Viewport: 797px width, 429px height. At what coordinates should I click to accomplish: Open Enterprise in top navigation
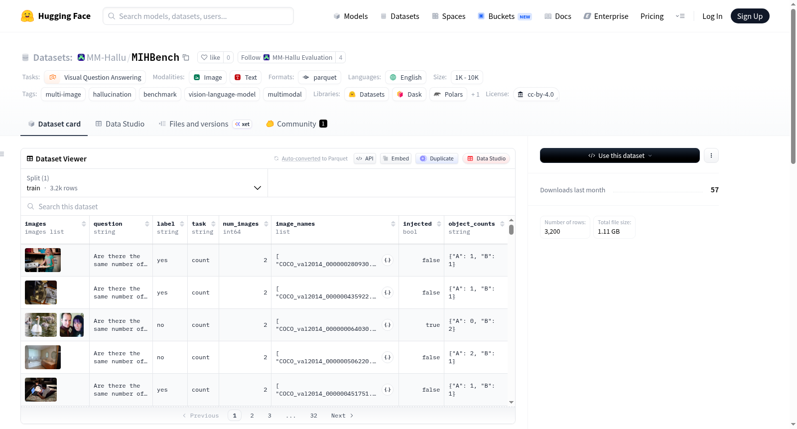pos(606,16)
